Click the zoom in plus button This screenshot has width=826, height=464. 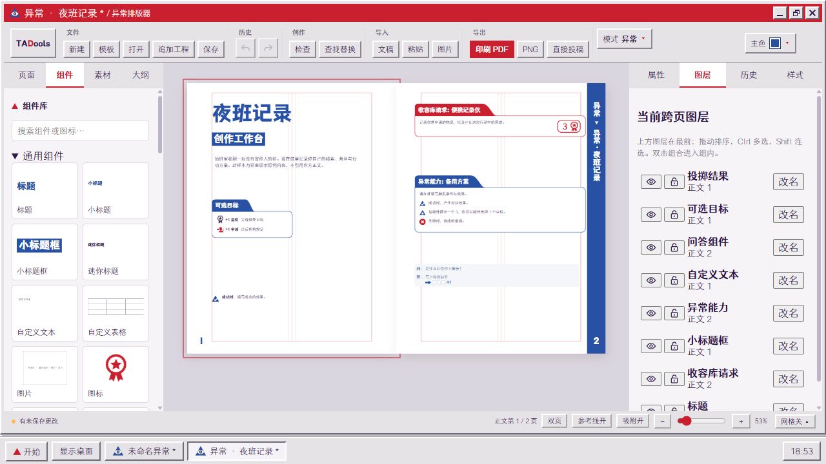pos(741,421)
